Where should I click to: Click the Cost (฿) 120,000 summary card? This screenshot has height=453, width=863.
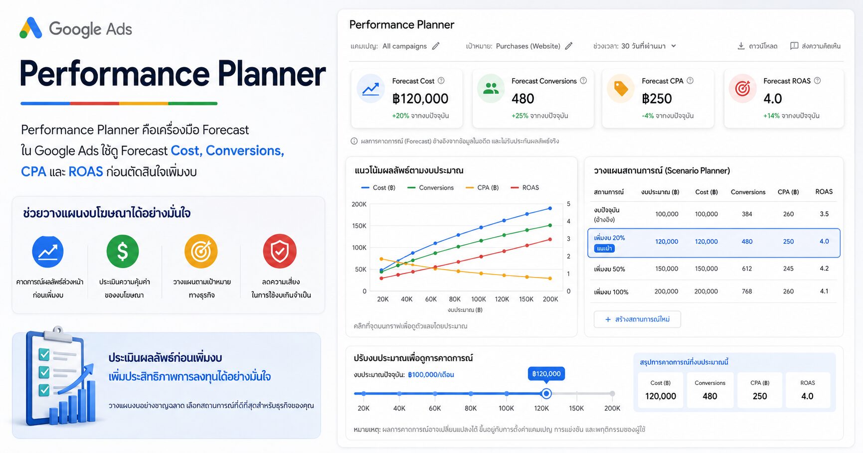coord(661,390)
